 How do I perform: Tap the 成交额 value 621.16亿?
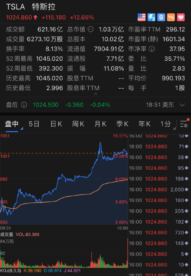point(50,29)
